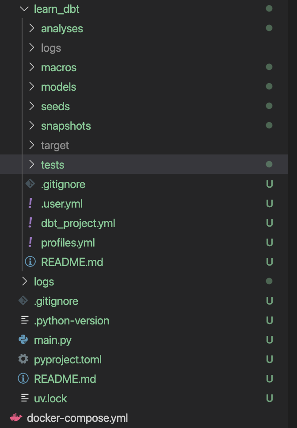Click the gear icon beside pyproject.toml
Image resolution: width=297 pixels, height=428 pixels.
coord(23,359)
